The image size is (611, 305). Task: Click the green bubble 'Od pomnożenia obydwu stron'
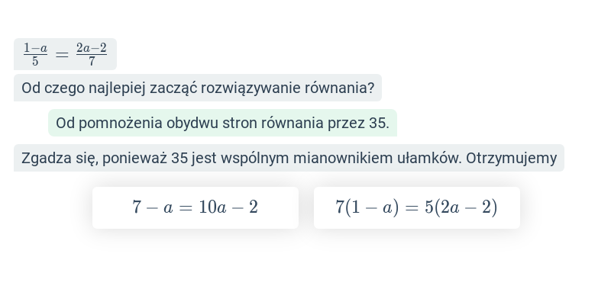[222, 123]
